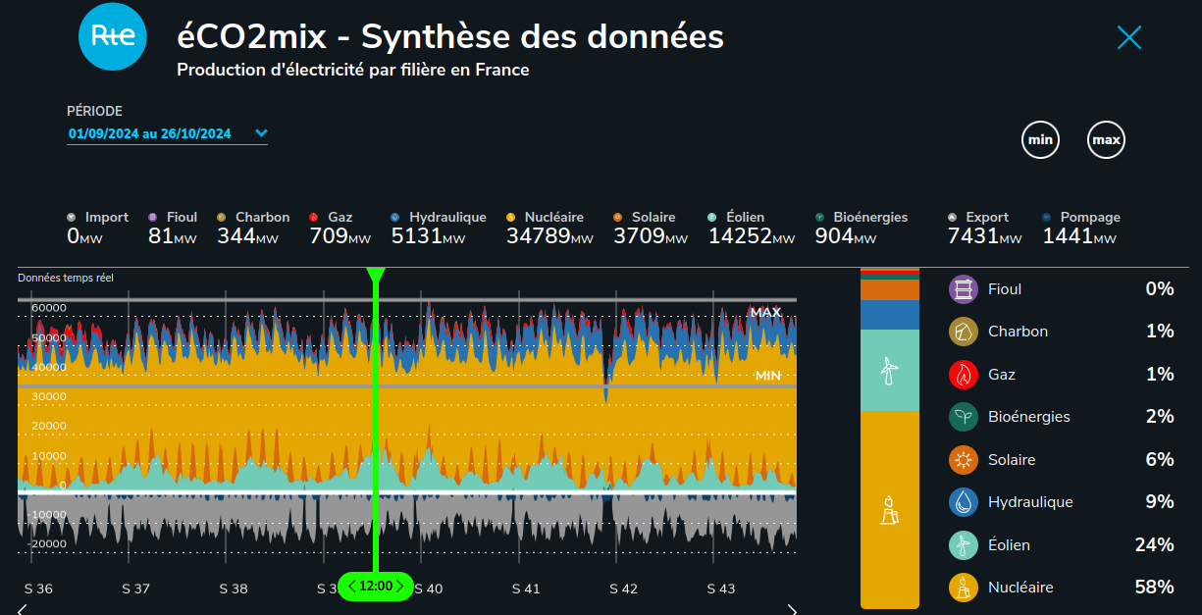Click the S 41 week label
Image resolution: width=1202 pixels, height=615 pixels.
[x=526, y=589]
